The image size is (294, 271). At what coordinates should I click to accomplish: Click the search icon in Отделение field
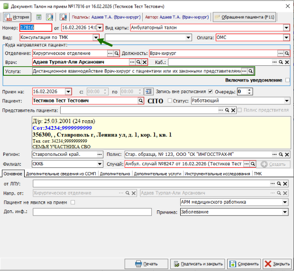pos(117,53)
